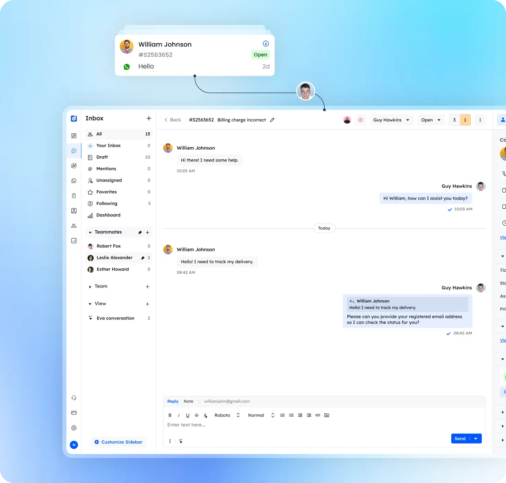
Task: Click the app logo at top of rail
Action: click(x=74, y=118)
